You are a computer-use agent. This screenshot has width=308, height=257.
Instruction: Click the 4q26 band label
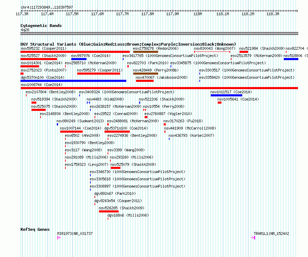coord(25,30)
